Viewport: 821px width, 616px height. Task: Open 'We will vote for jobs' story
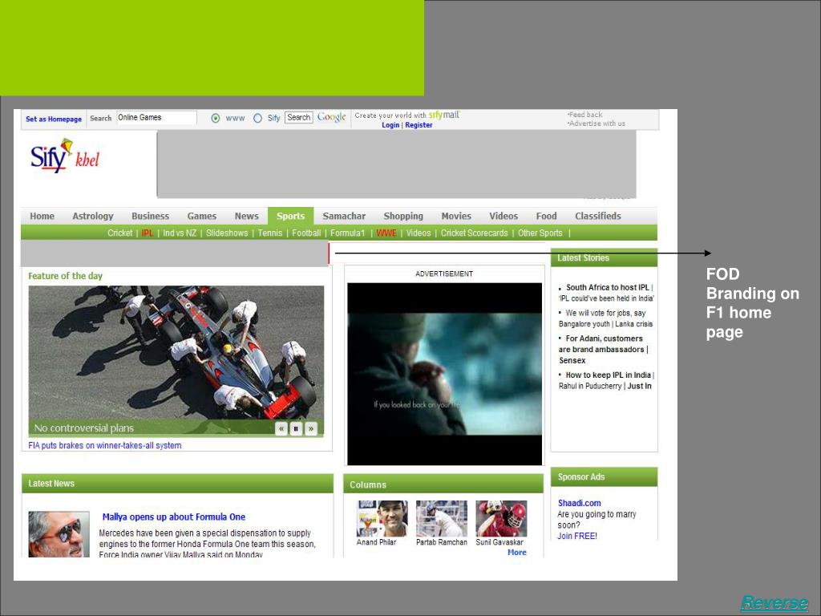click(x=602, y=318)
